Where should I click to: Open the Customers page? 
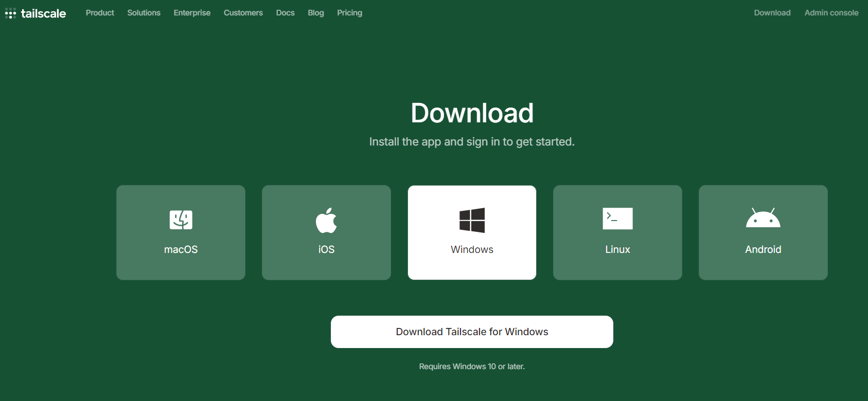pos(243,13)
